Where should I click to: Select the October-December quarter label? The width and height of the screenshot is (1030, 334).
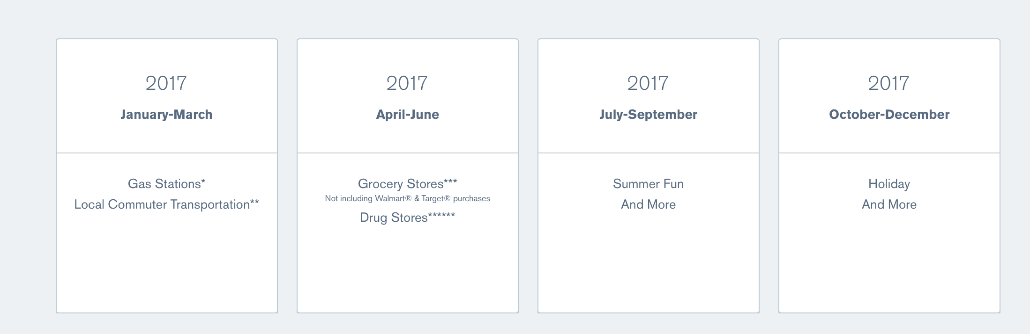coord(889,115)
